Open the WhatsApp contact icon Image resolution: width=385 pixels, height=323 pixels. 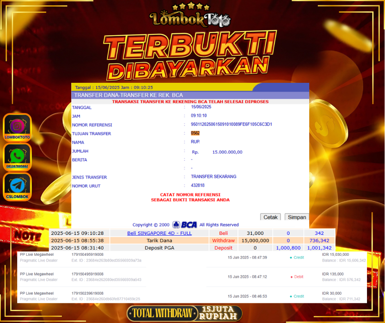(x=17, y=156)
